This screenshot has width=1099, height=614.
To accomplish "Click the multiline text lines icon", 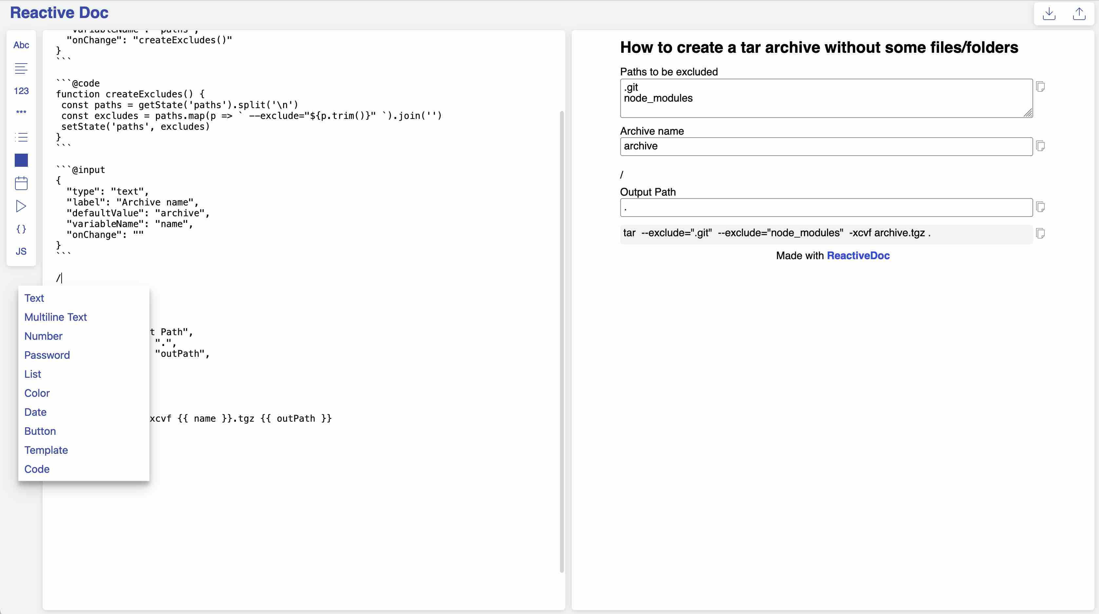I will tap(21, 68).
